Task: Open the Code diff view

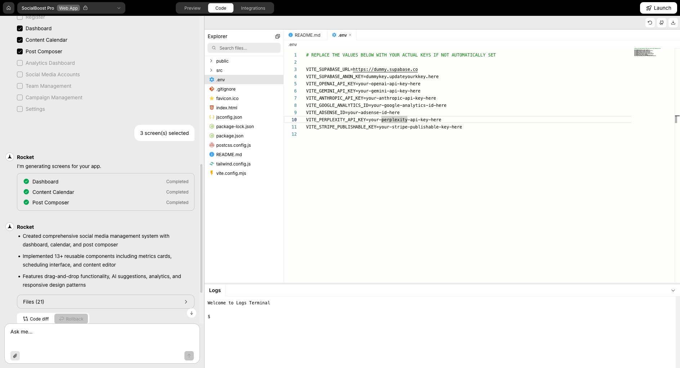Action: [x=36, y=319]
